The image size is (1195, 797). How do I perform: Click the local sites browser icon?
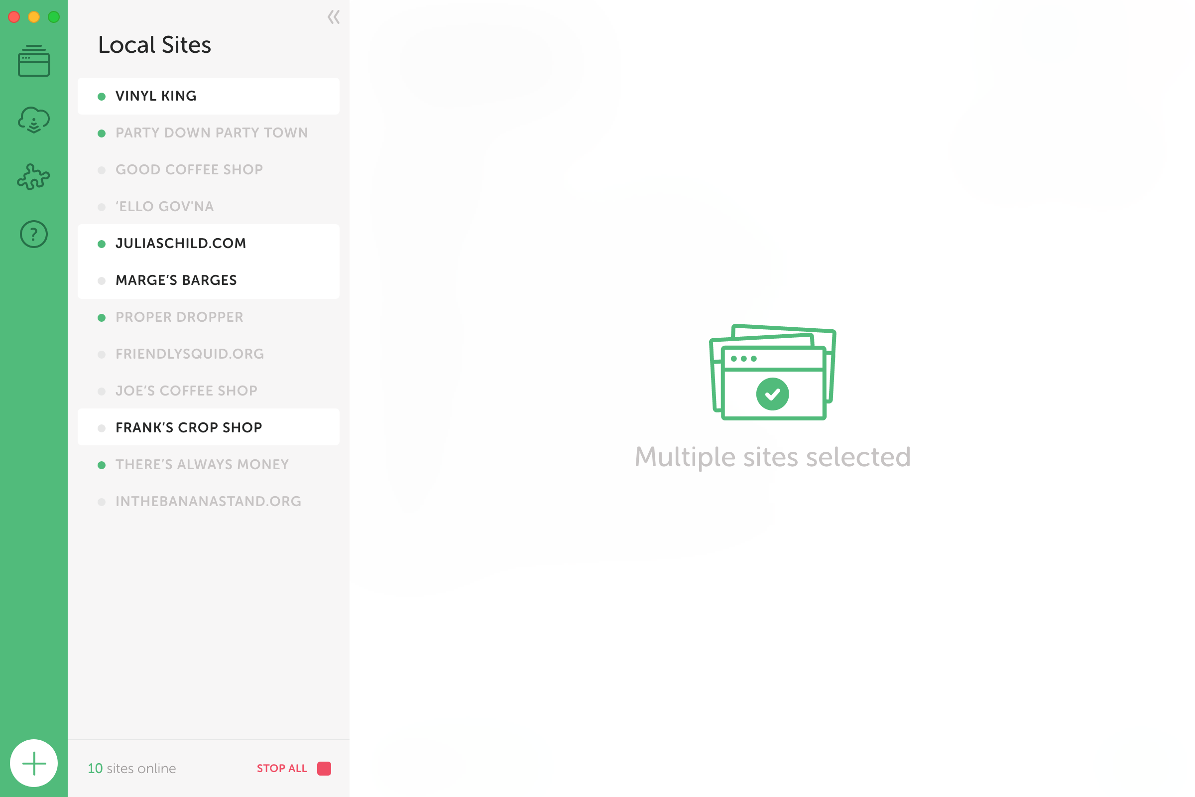pyautogui.click(x=33, y=61)
